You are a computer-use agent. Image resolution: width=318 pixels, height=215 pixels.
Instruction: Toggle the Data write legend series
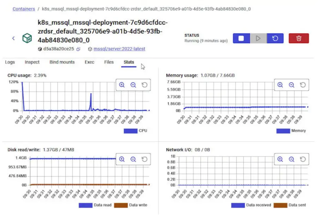(x=131, y=205)
